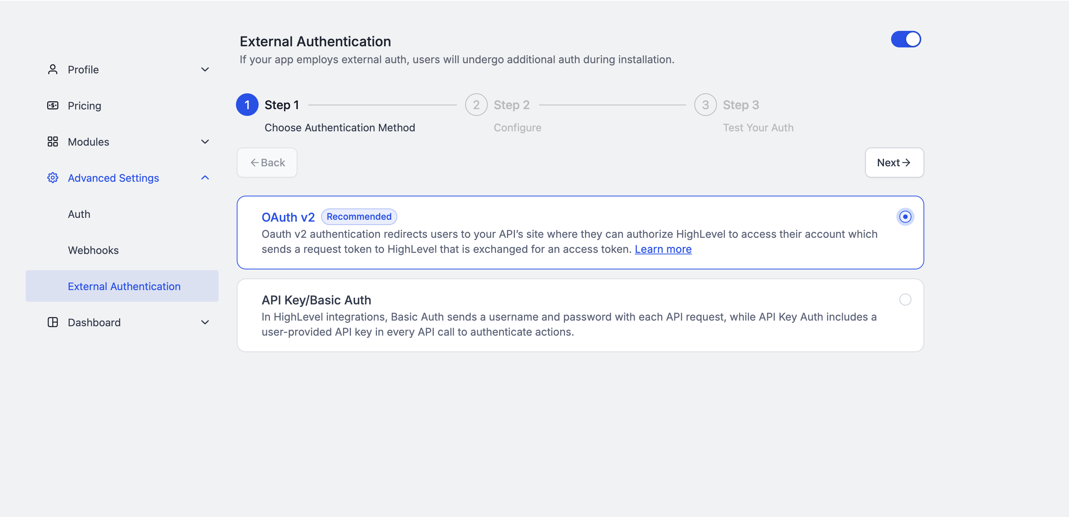Open the Learn more link

(x=663, y=249)
